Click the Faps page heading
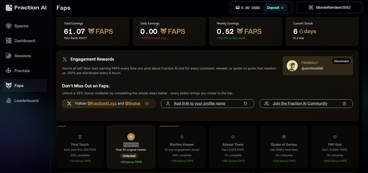Viewport: 368px width, 173px height. [x=63, y=8]
